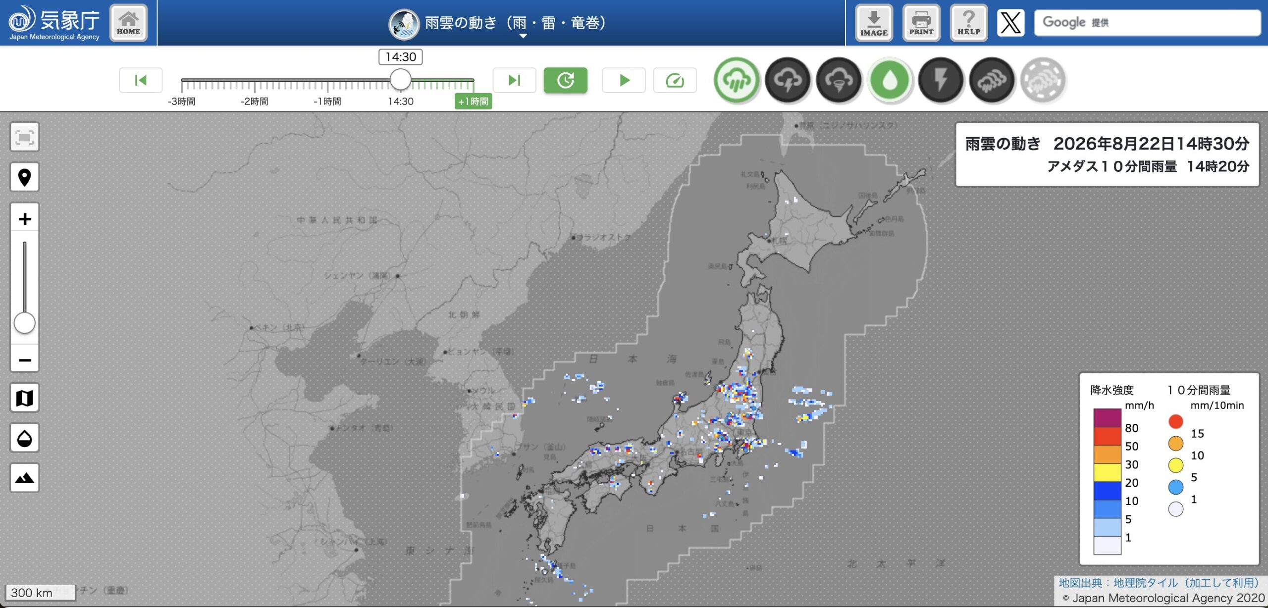Click the PRINT icon
The width and height of the screenshot is (1268, 608).
point(921,23)
